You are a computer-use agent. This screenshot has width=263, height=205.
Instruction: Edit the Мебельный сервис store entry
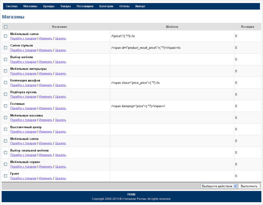tap(46, 167)
